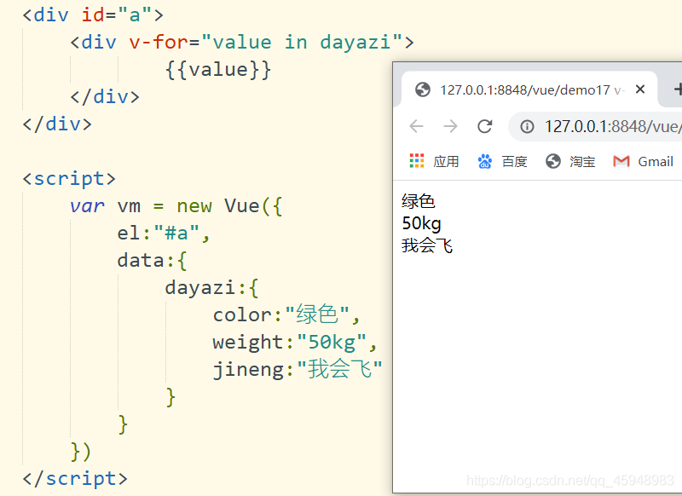Viewport: 682px width, 496px height.
Task: Click the browser back arrow
Action: pos(416,126)
